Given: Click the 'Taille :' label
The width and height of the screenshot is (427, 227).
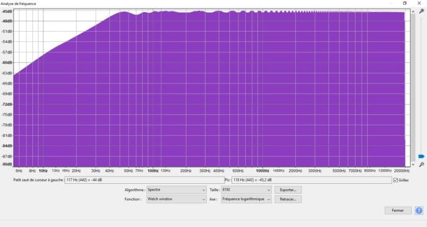Looking at the screenshot, I should coord(215,190).
